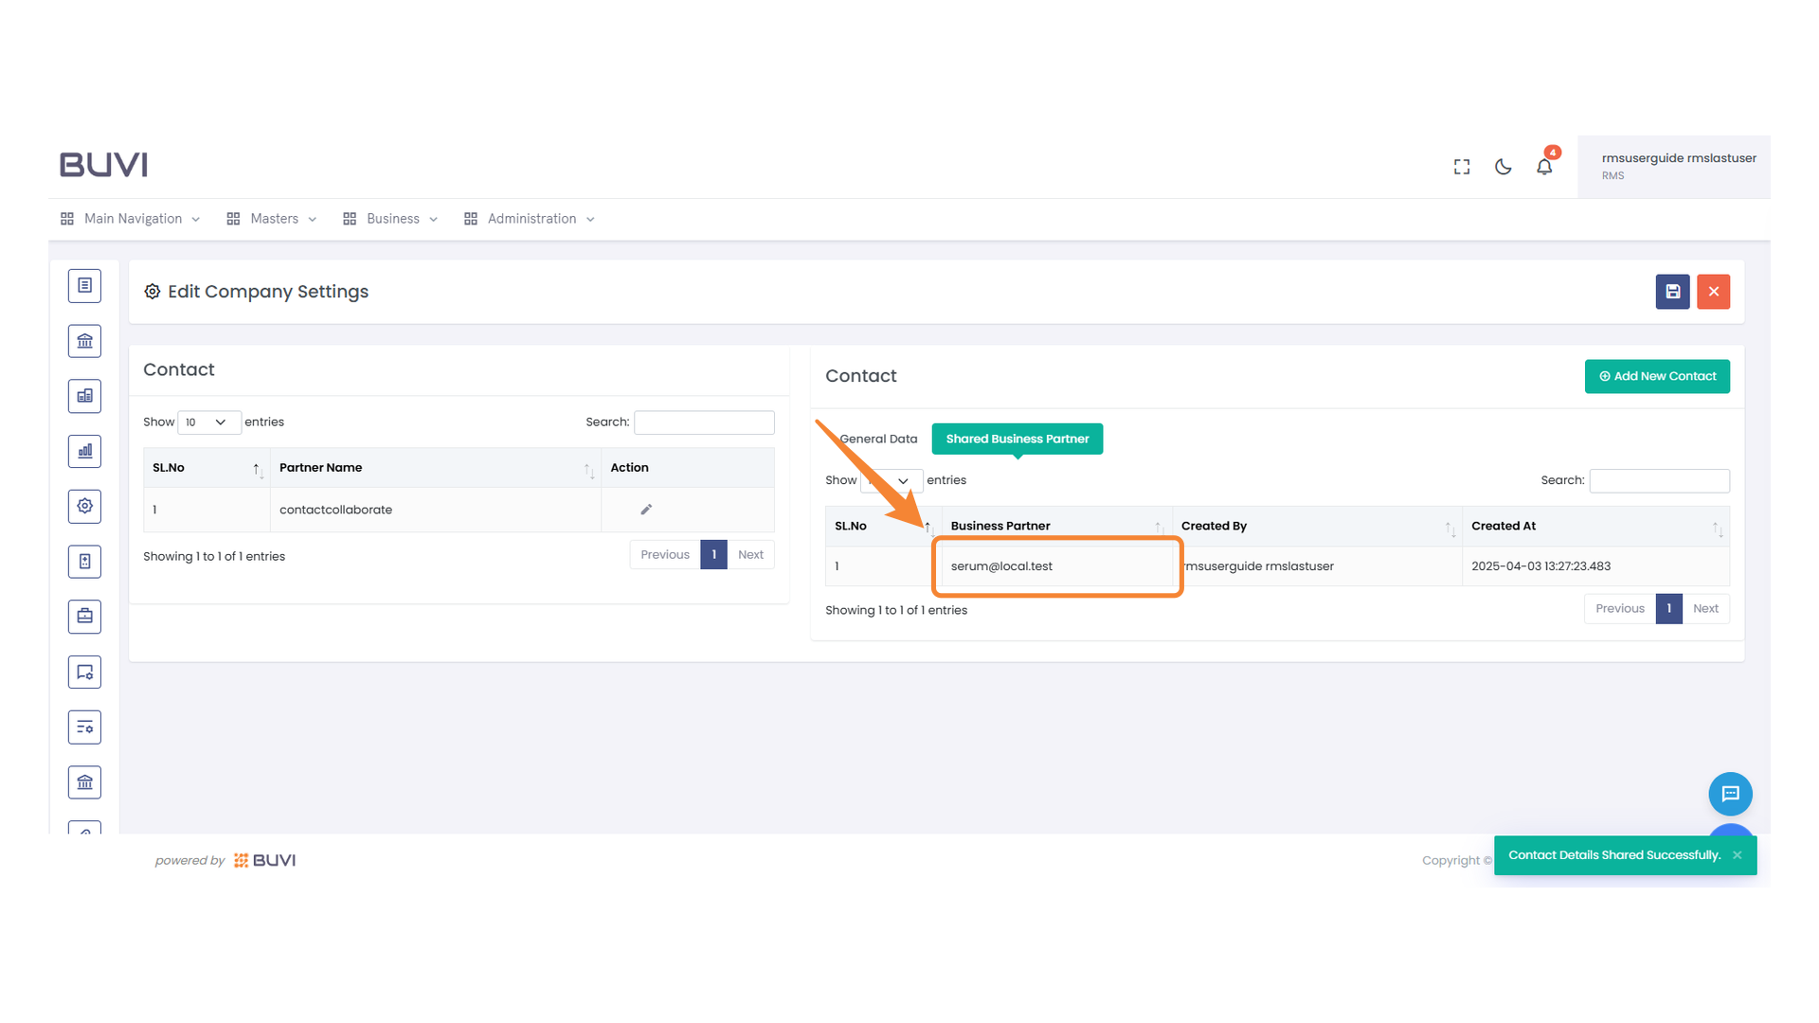
Task: Open the document list sidebar icon
Action: [84, 285]
